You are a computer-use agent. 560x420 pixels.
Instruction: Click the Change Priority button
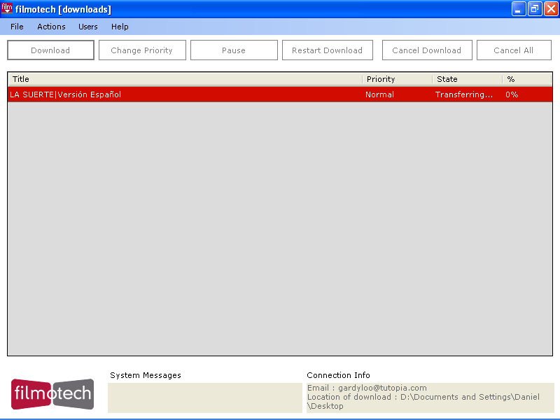click(x=142, y=50)
